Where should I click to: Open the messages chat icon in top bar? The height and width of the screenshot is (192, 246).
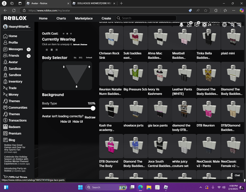coord(197,25)
